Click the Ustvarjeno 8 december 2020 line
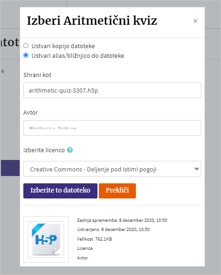Image resolution: width=221 pixels, height=275 pixels. click(113, 230)
